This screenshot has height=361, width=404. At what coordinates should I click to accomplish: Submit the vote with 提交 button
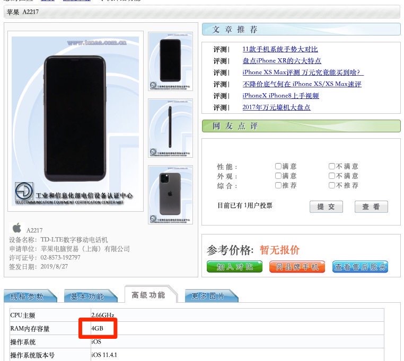tap(326, 206)
